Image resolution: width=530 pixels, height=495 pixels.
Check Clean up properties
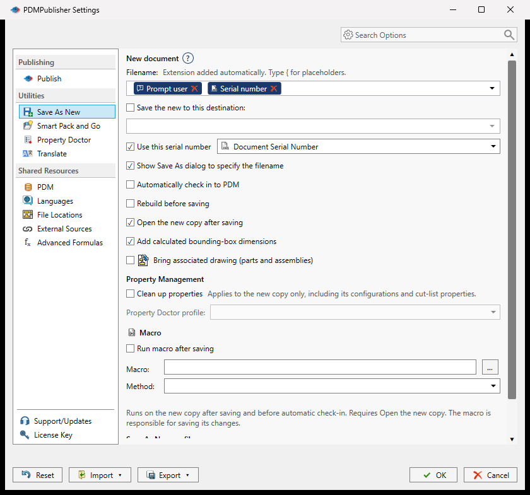[x=130, y=294]
